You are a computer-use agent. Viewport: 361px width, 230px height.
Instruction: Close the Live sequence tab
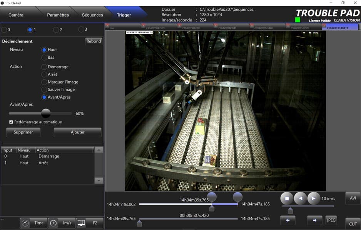click(x=107, y=26)
